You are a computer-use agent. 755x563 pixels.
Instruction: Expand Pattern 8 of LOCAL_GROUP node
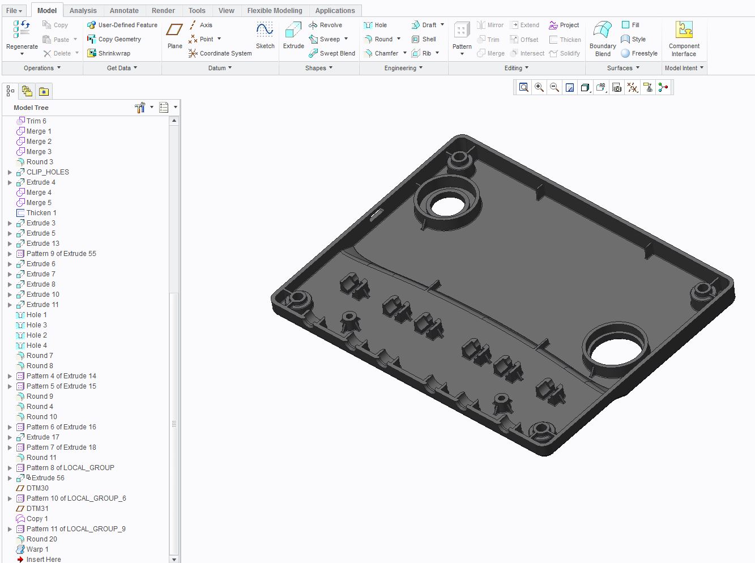pyautogui.click(x=10, y=468)
